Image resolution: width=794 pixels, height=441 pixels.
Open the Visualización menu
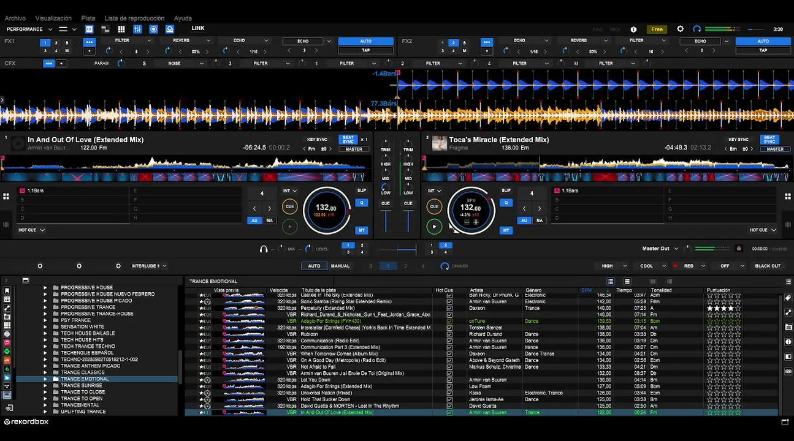pyautogui.click(x=53, y=18)
